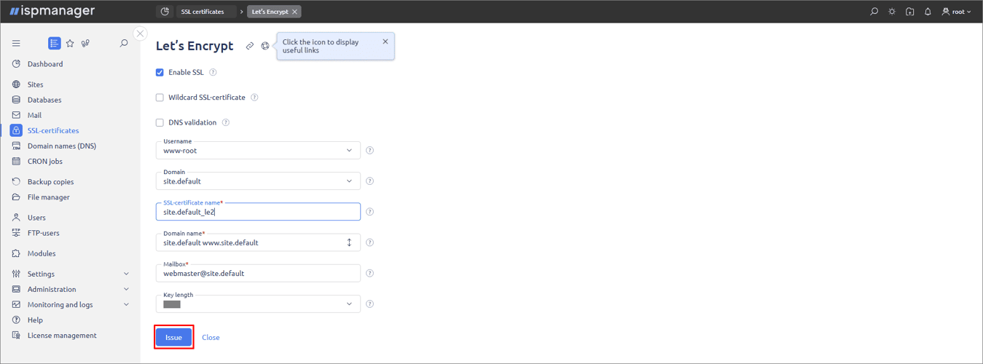Dismiss the useful links tooltip
This screenshot has height=364, width=983.
click(x=385, y=41)
